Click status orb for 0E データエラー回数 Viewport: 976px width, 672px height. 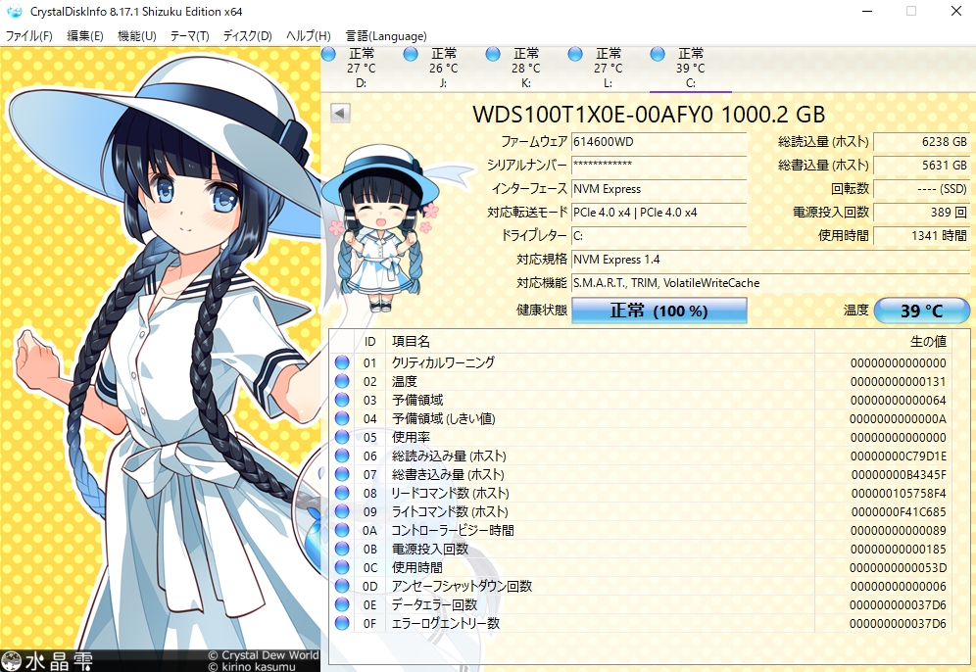342,604
